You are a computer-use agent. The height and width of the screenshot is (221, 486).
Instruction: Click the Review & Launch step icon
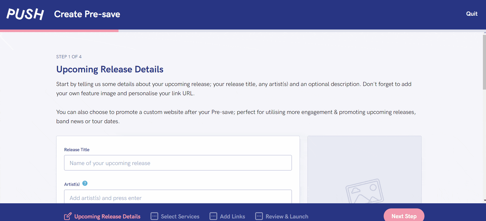pos(259,216)
